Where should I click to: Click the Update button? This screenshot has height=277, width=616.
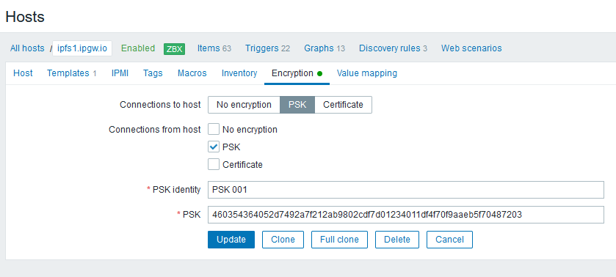point(231,240)
